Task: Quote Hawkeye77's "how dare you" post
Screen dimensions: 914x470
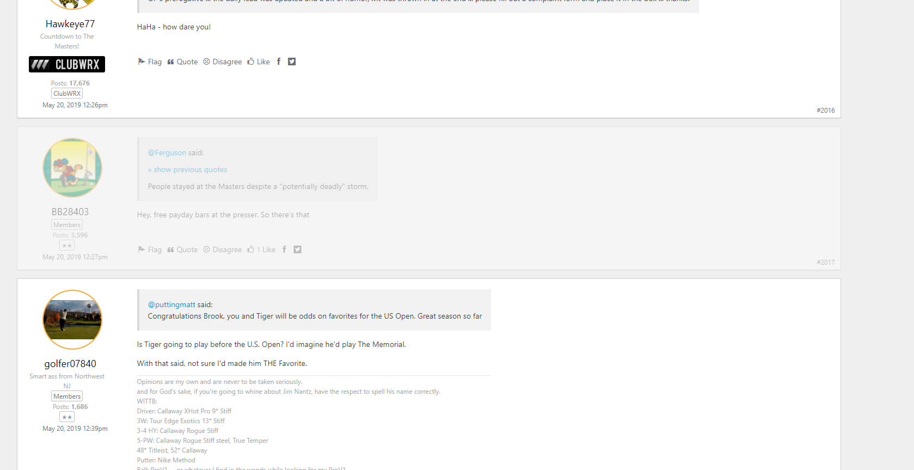Action: 182,62
